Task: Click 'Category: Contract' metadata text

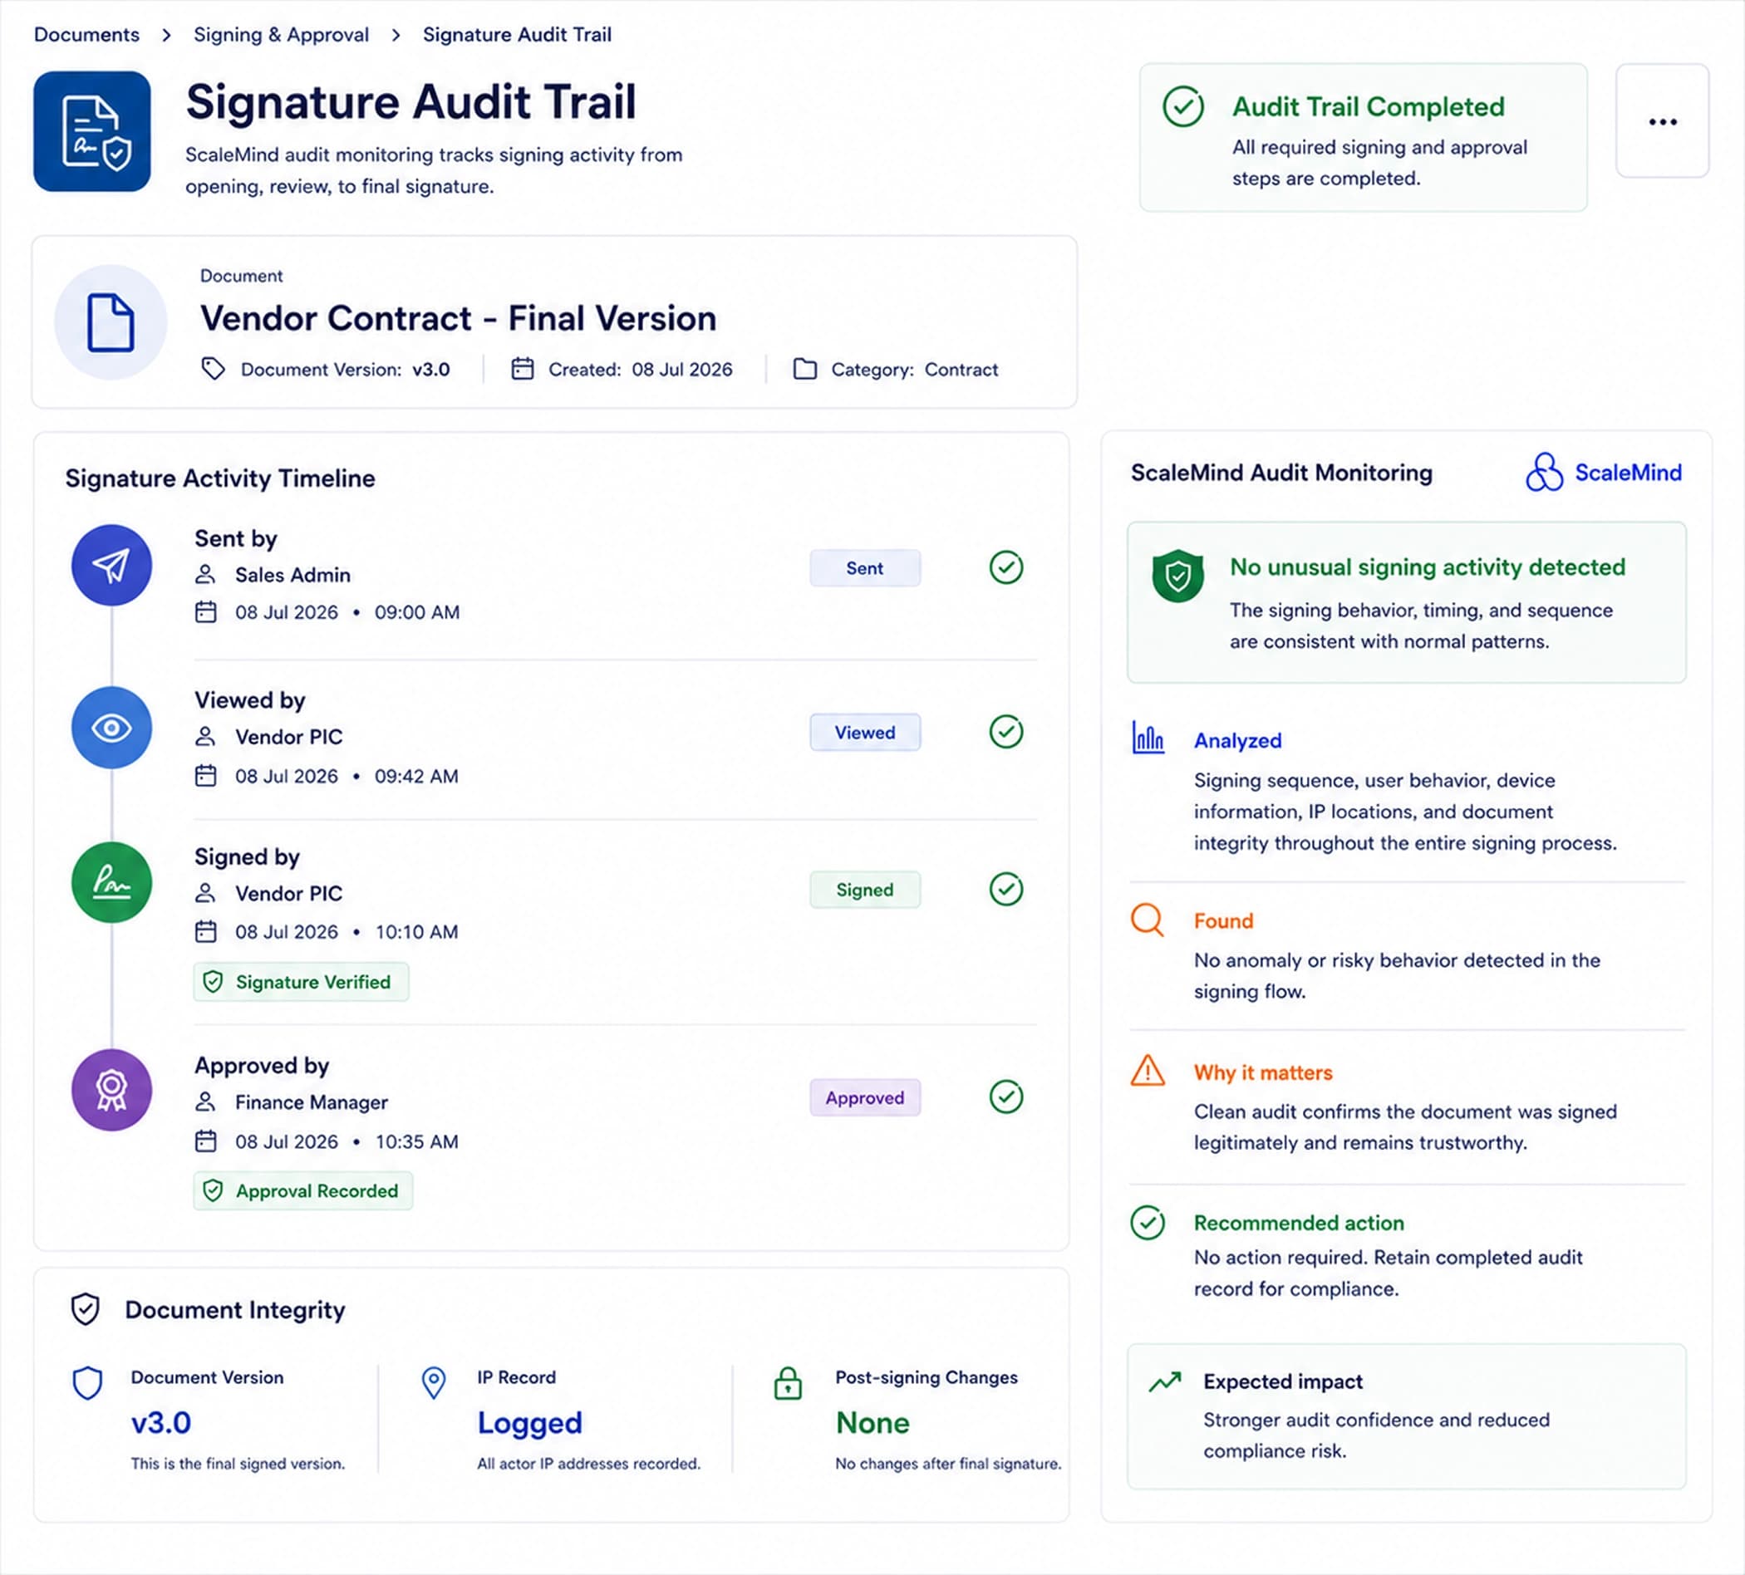Action: coord(914,370)
